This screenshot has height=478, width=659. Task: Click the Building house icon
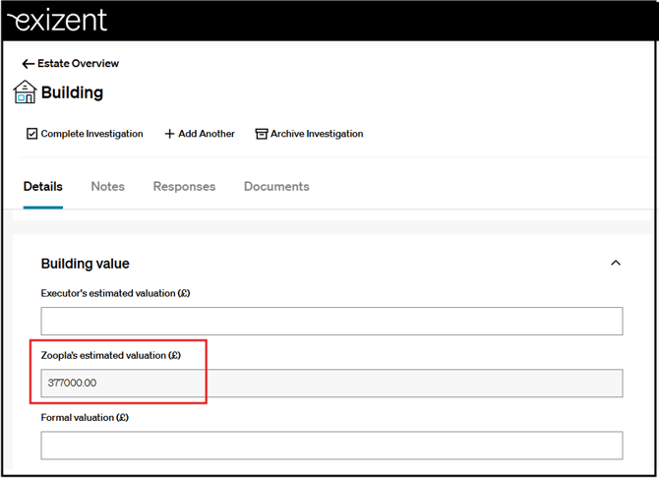25,92
